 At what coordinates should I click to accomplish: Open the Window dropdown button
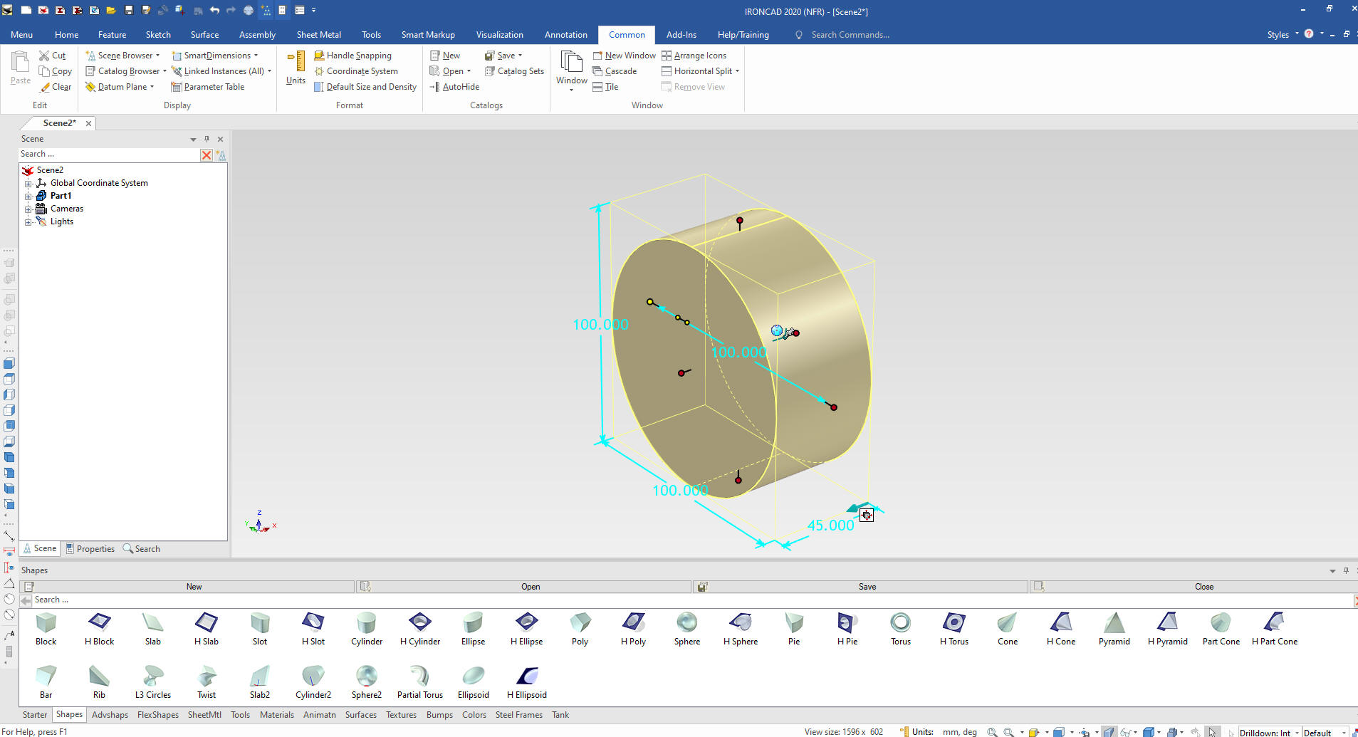point(571,71)
